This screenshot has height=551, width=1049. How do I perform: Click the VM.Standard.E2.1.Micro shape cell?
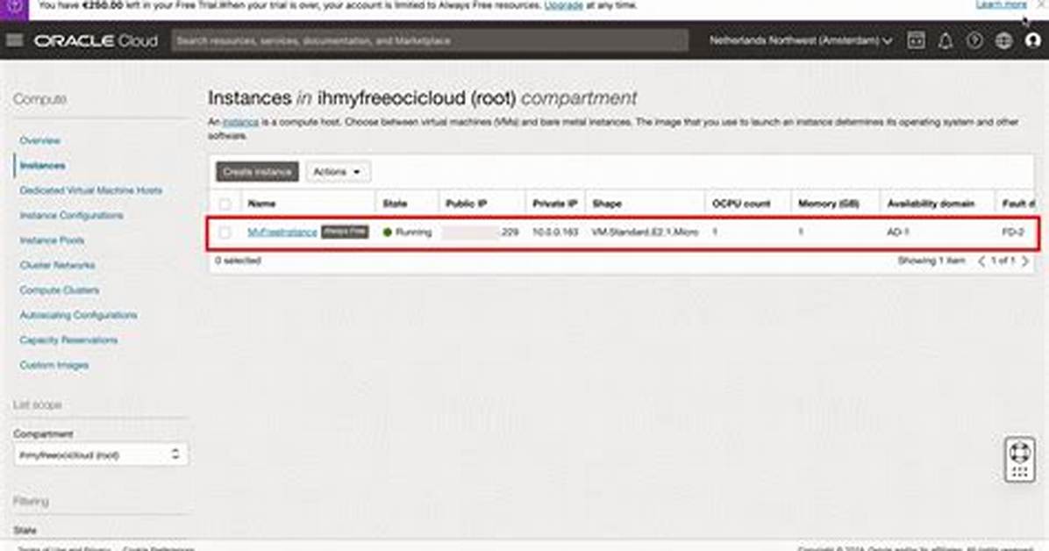tap(645, 233)
